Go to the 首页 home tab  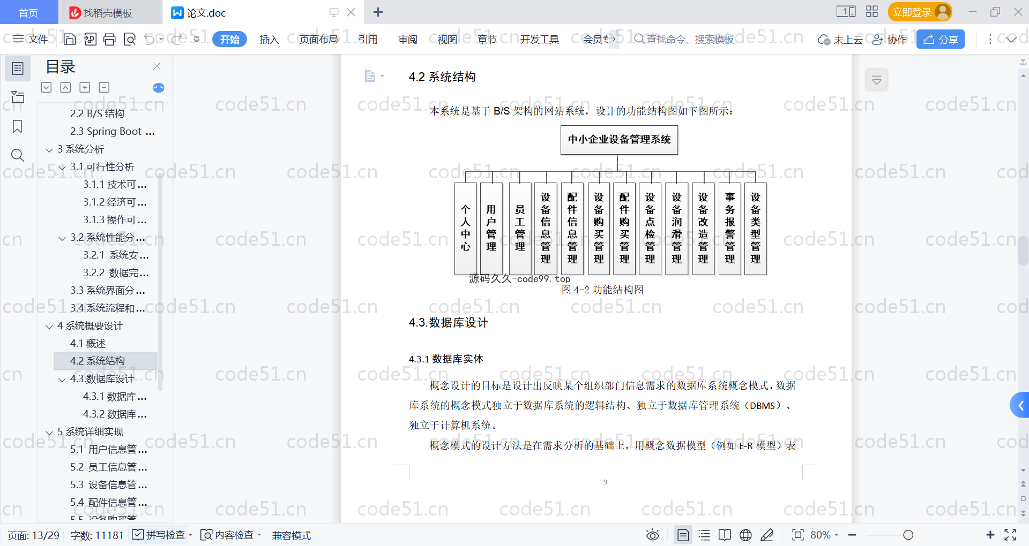point(28,12)
